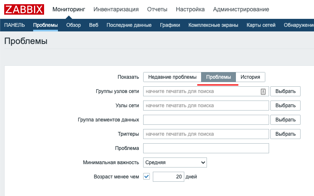Screen dimensions: 314x196
Task: Click Select button for triggers
Action: 285,134
